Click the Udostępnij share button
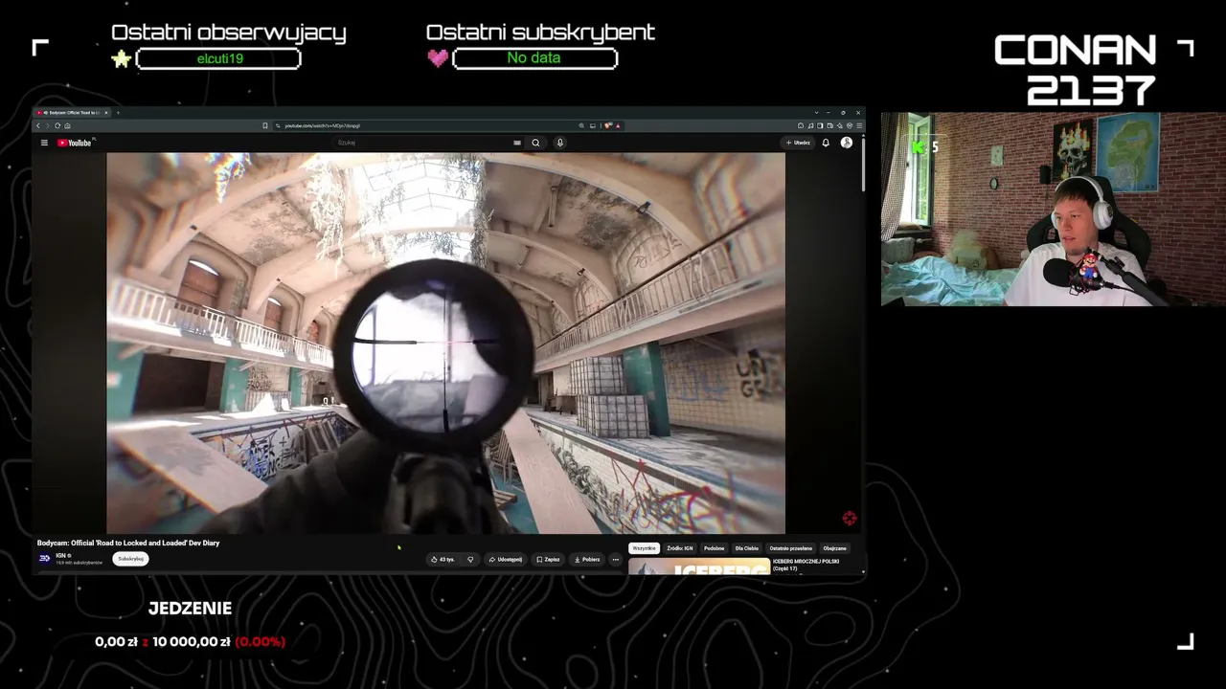The width and height of the screenshot is (1226, 689). click(506, 559)
